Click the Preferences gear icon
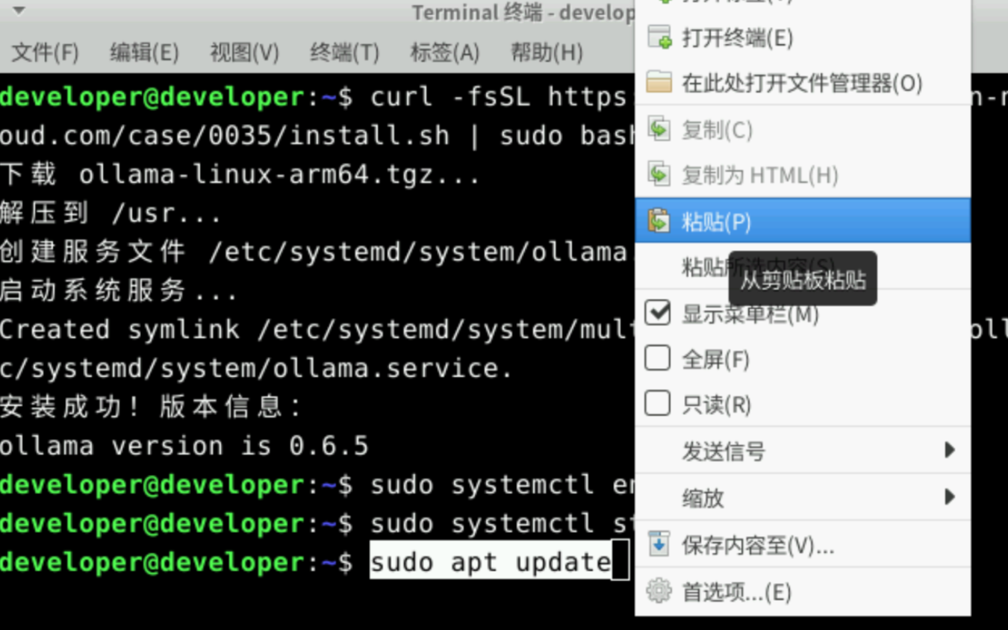 659,591
